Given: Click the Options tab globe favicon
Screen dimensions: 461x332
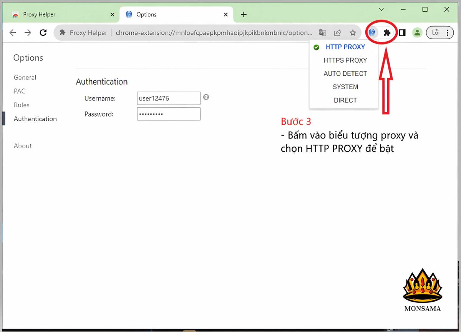Looking at the screenshot, I should point(129,15).
